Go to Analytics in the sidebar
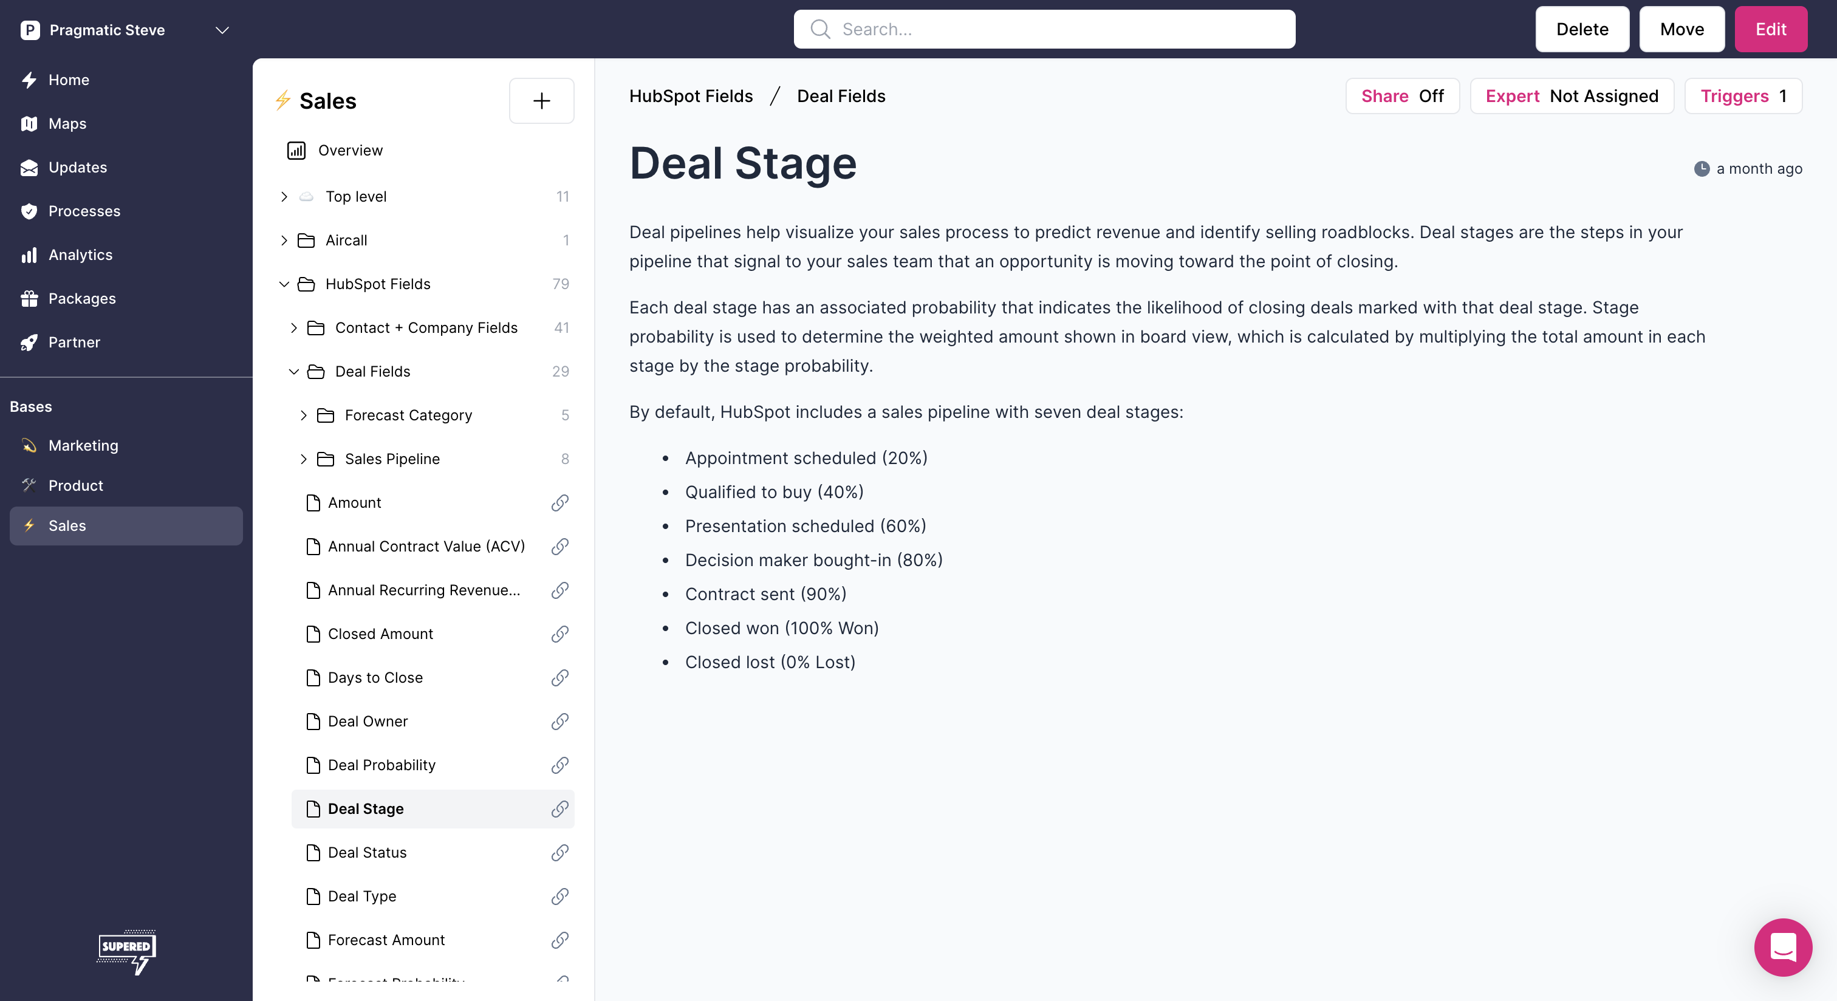This screenshot has height=1001, width=1837. [80, 255]
